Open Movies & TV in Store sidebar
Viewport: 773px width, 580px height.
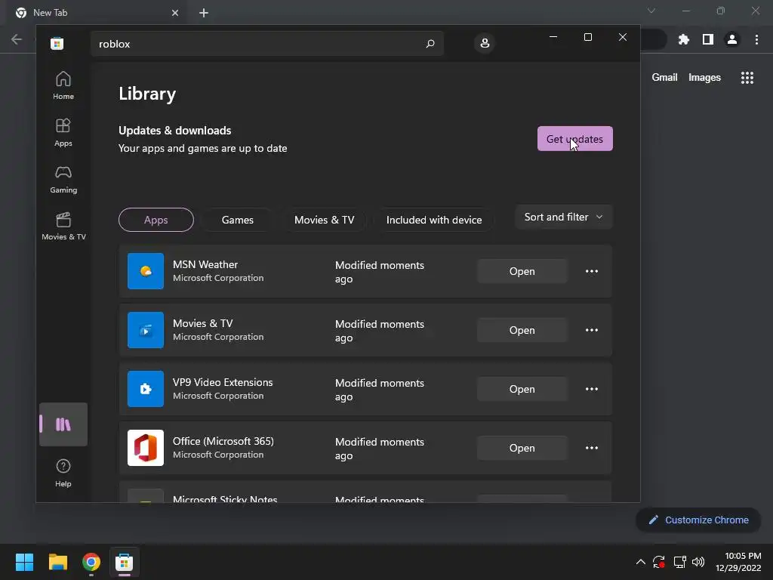63,226
